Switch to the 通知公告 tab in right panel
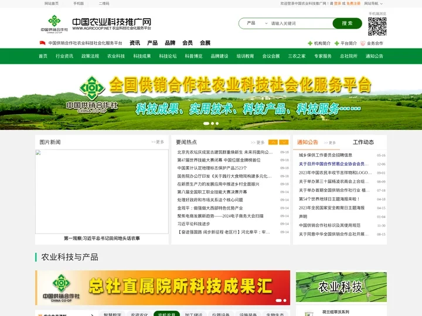Image resolution: width=422 pixels, height=316 pixels. [x=308, y=142]
